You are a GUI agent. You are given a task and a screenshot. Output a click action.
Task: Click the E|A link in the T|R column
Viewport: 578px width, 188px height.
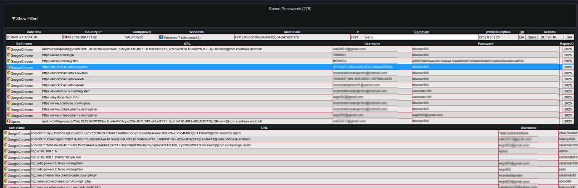point(522,37)
